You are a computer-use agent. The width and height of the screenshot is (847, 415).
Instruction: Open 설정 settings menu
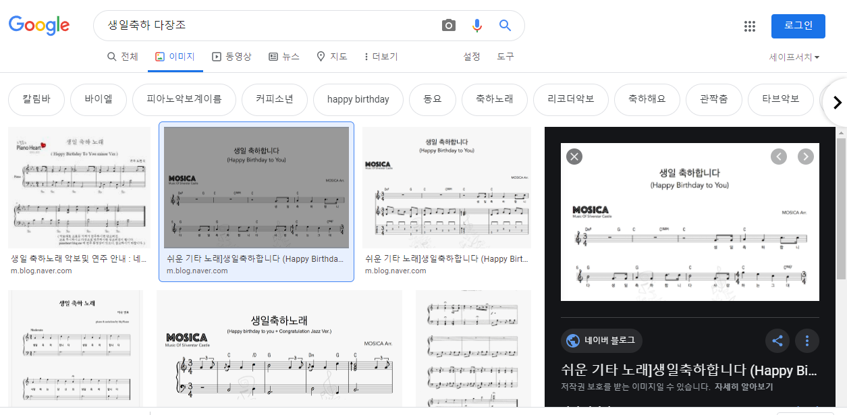point(472,57)
